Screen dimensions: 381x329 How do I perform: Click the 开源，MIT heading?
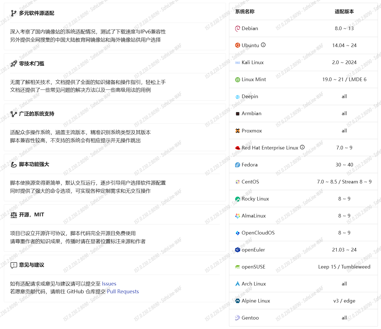[x=32, y=215]
